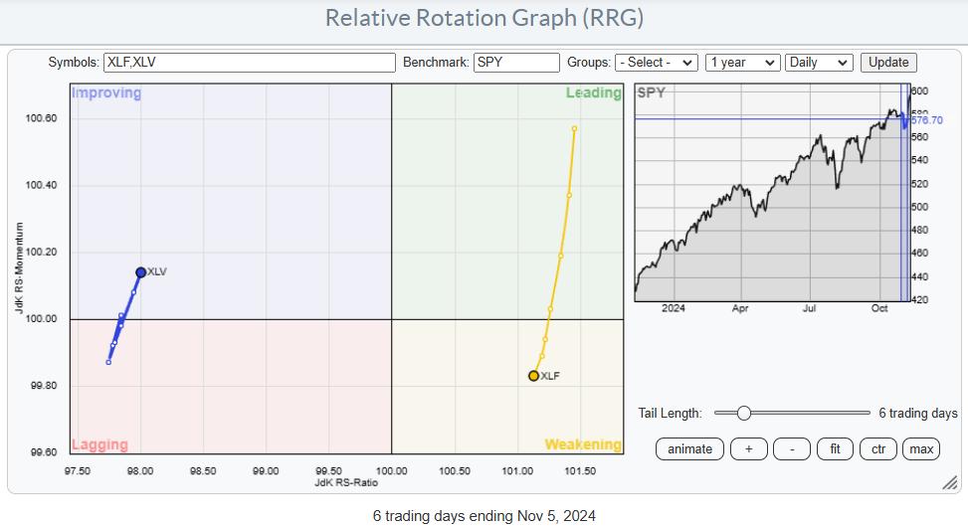Click the 2024 label on SPY chart axis
The height and width of the screenshot is (527, 968).
click(673, 308)
